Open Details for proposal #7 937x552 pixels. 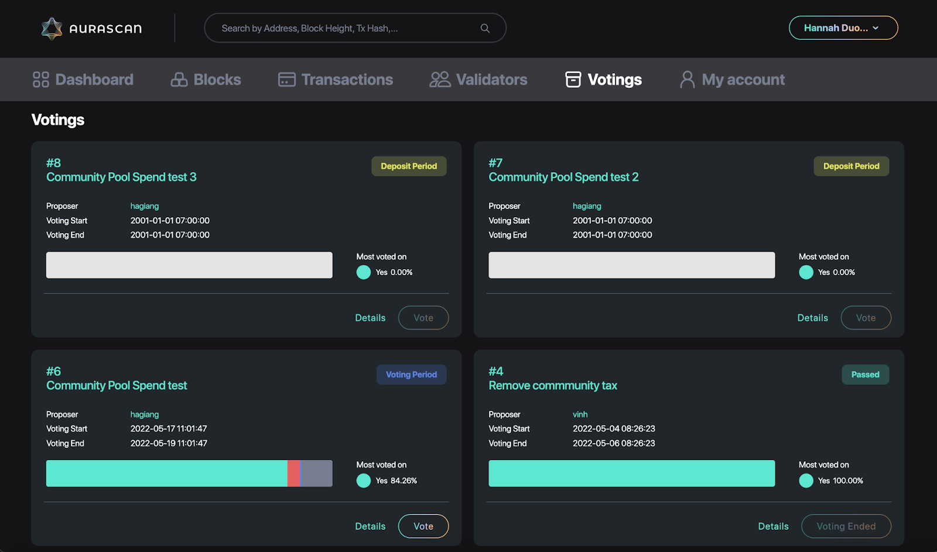coord(813,318)
